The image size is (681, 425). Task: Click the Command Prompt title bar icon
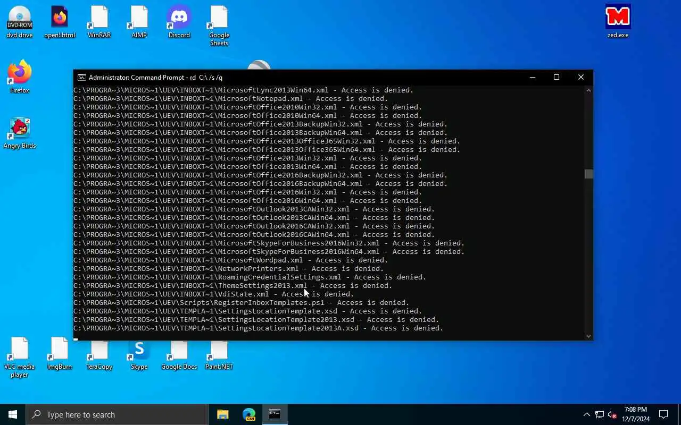click(81, 78)
